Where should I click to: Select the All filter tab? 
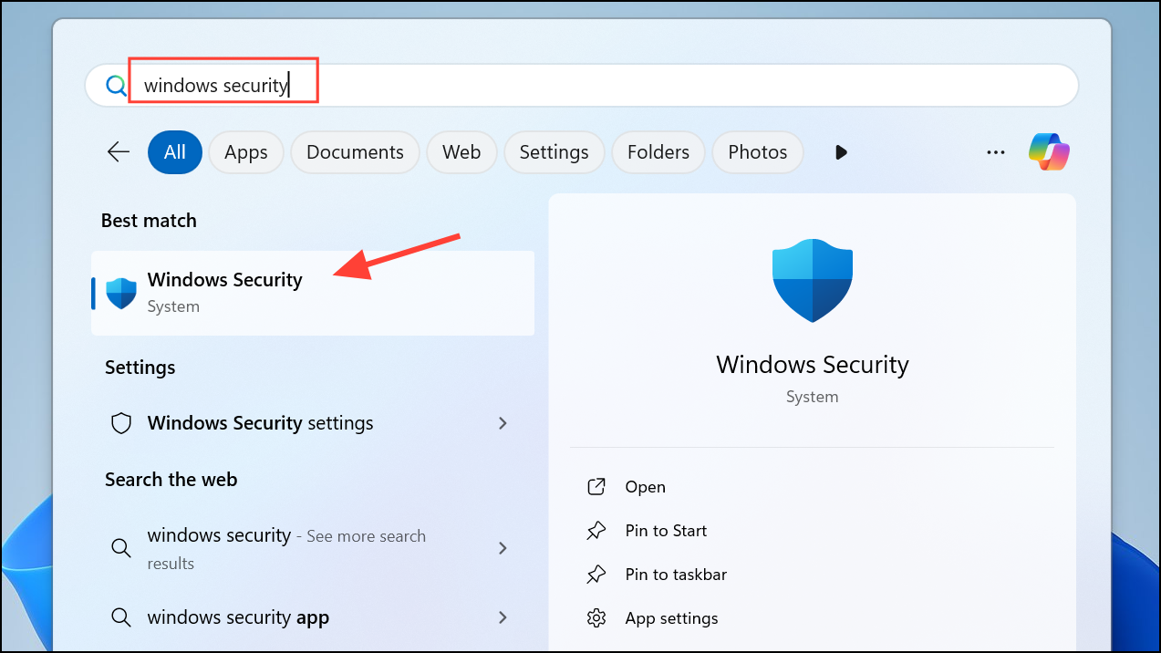[x=174, y=152]
